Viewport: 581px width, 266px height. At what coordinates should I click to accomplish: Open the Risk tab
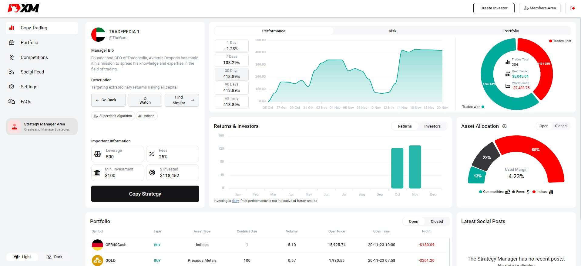pyautogui.click(x=392, y=31)
